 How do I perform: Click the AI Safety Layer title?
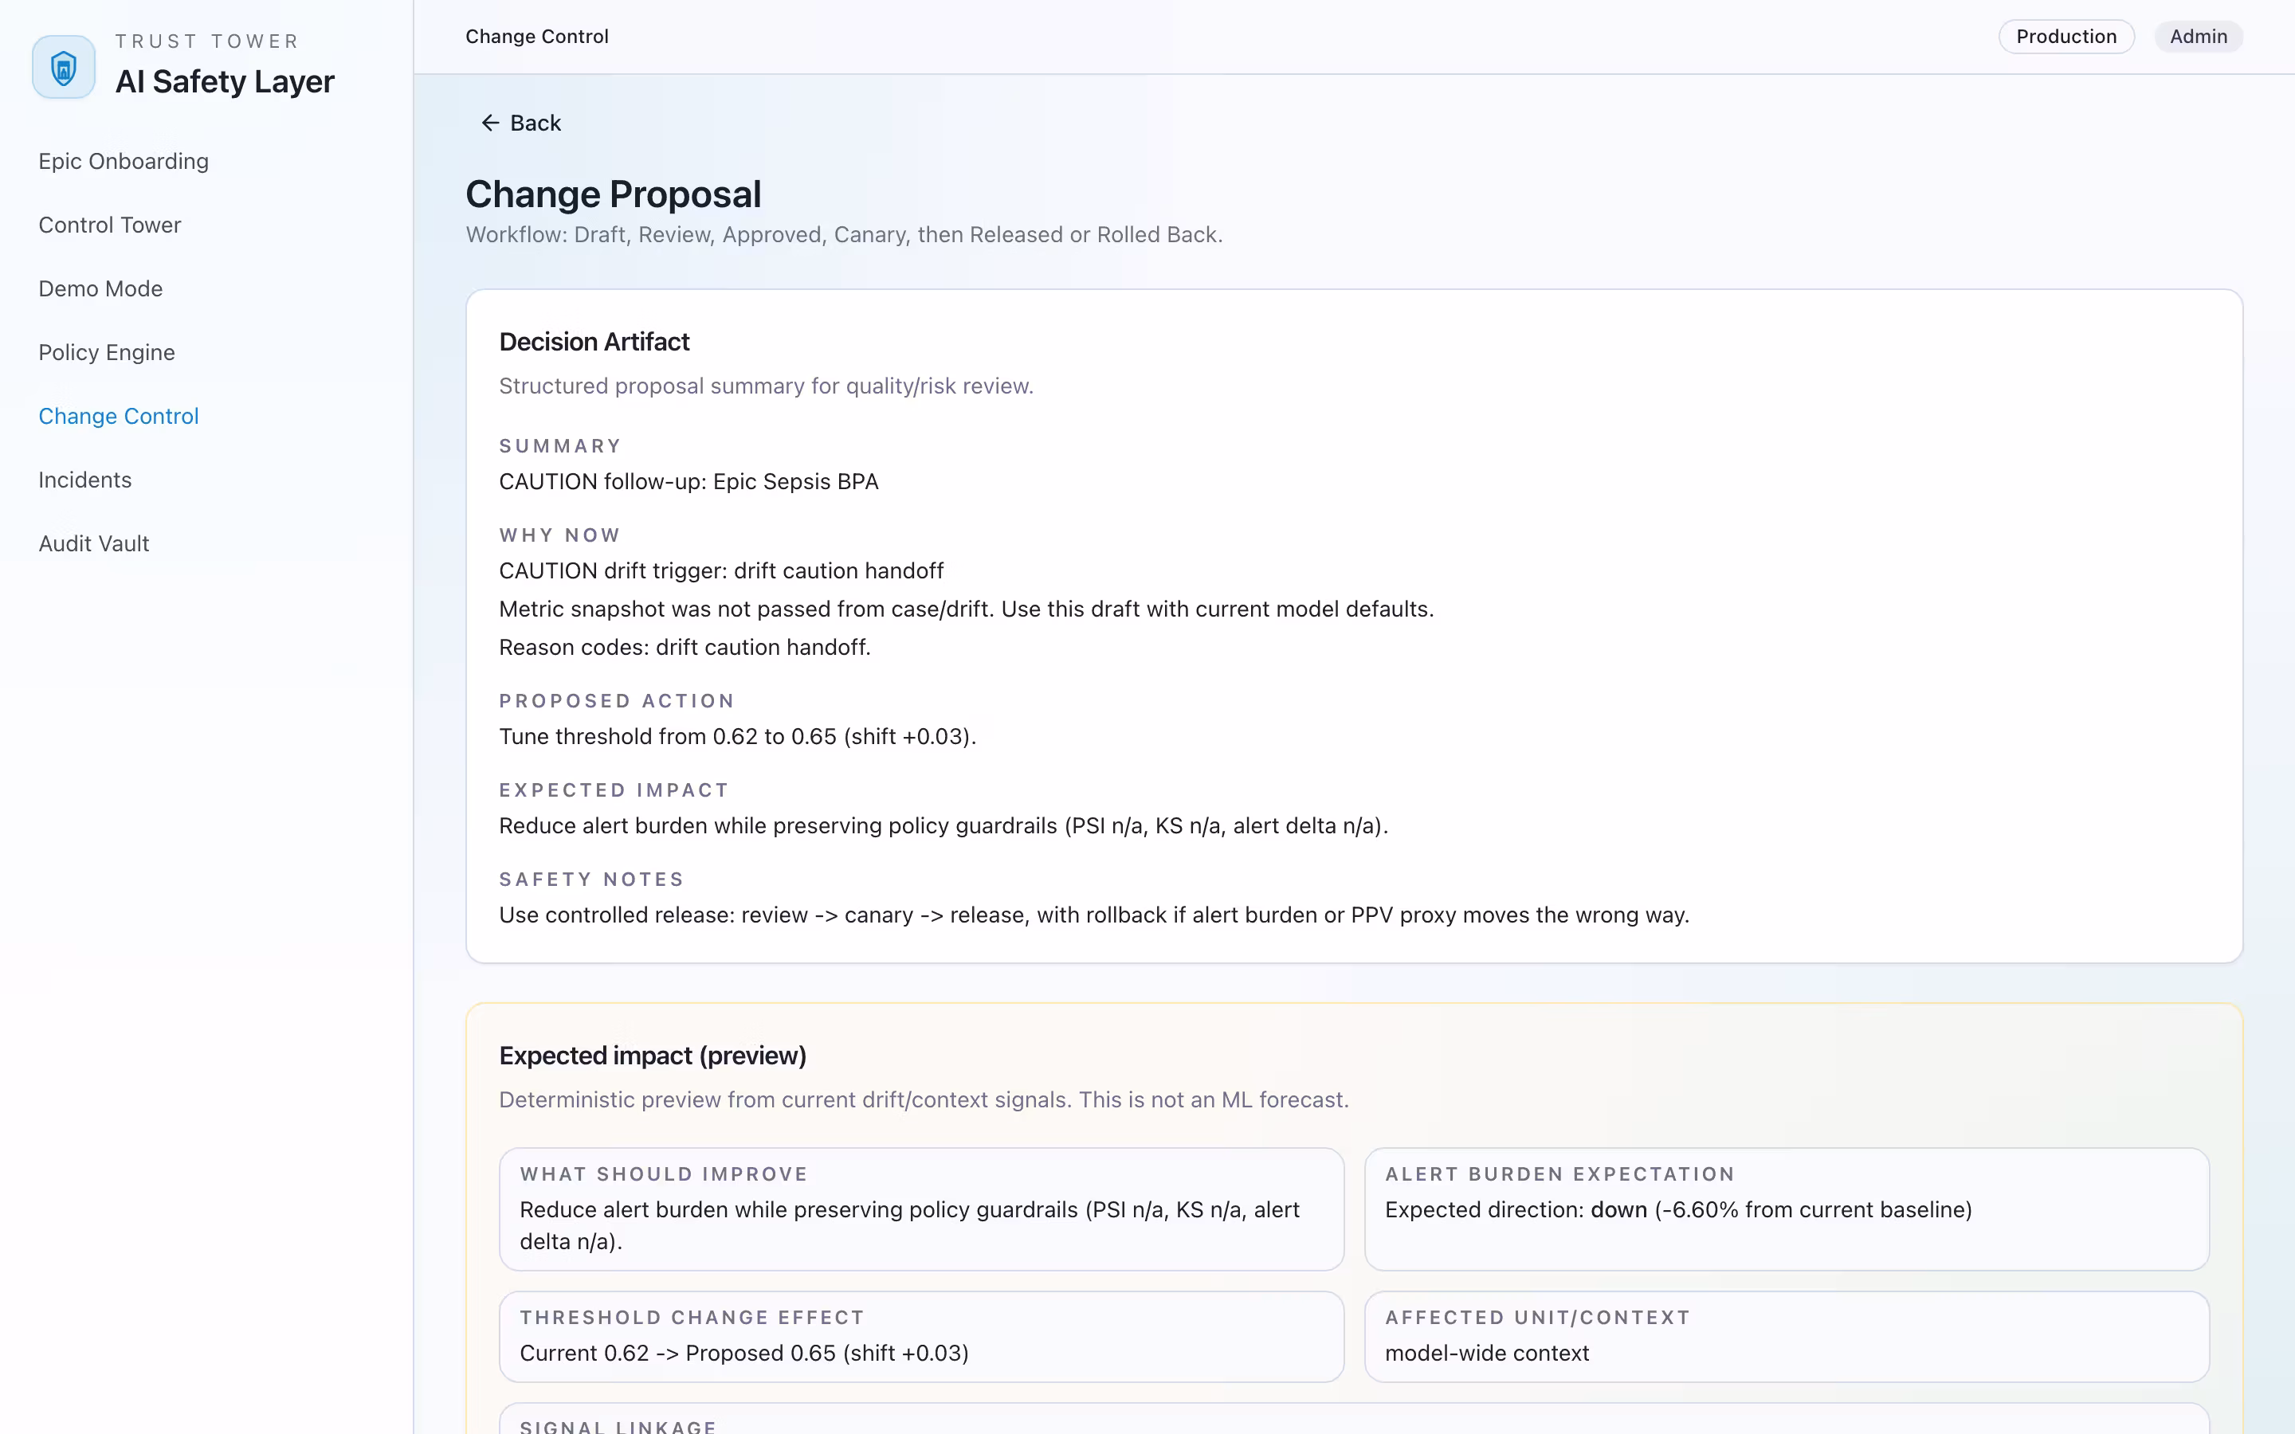tap(225, 81)
